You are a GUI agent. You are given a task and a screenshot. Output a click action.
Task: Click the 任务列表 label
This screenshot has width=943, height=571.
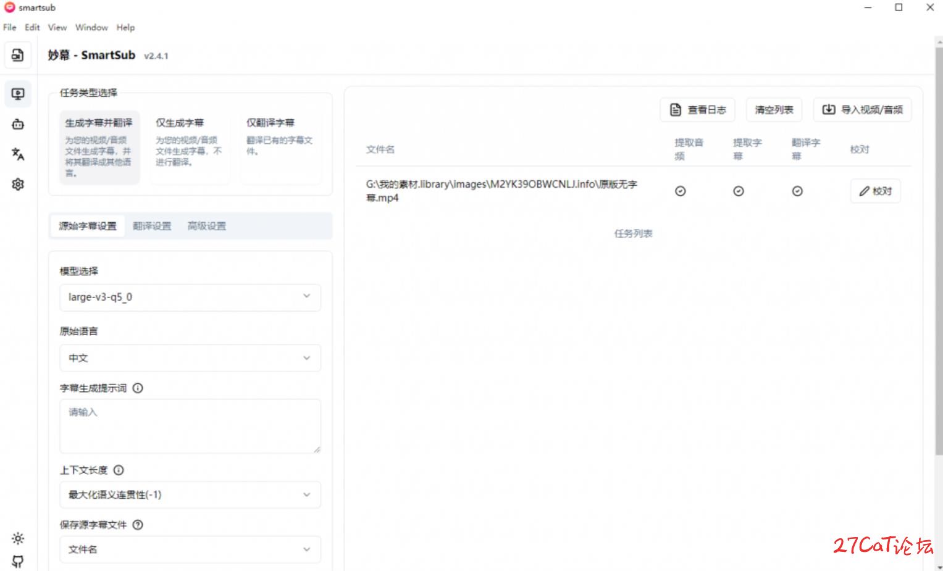[633, 233]
